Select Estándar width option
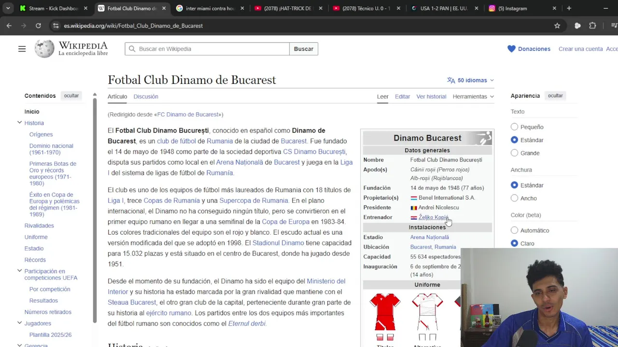The image size is (618, 347). tap(514, 185)
